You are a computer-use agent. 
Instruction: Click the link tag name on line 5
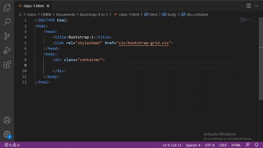click(x=59, y=43)
